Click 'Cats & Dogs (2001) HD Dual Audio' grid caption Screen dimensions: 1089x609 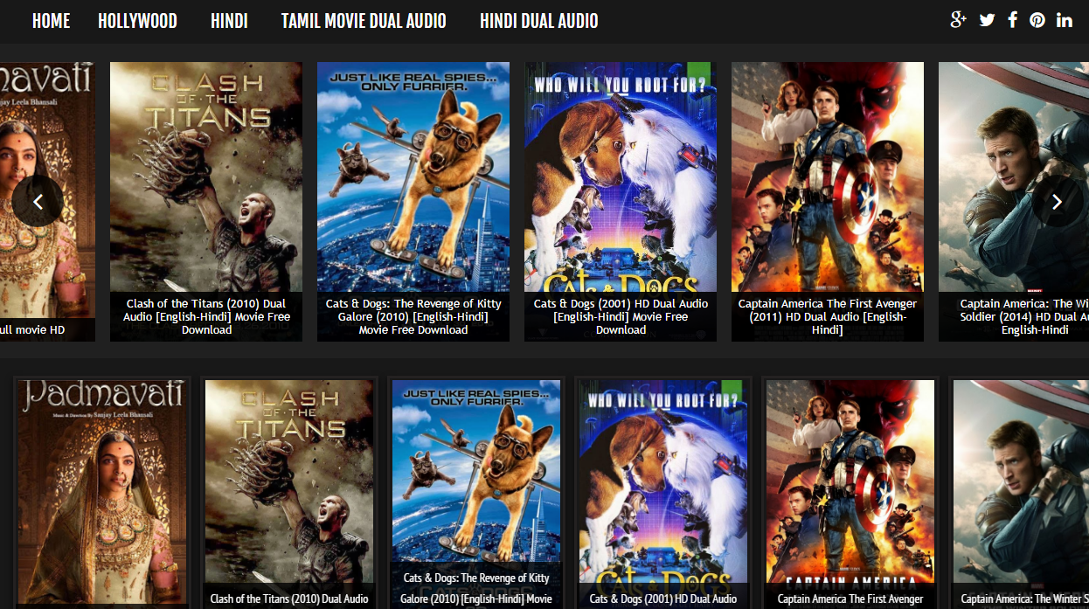tap(663, 599)
